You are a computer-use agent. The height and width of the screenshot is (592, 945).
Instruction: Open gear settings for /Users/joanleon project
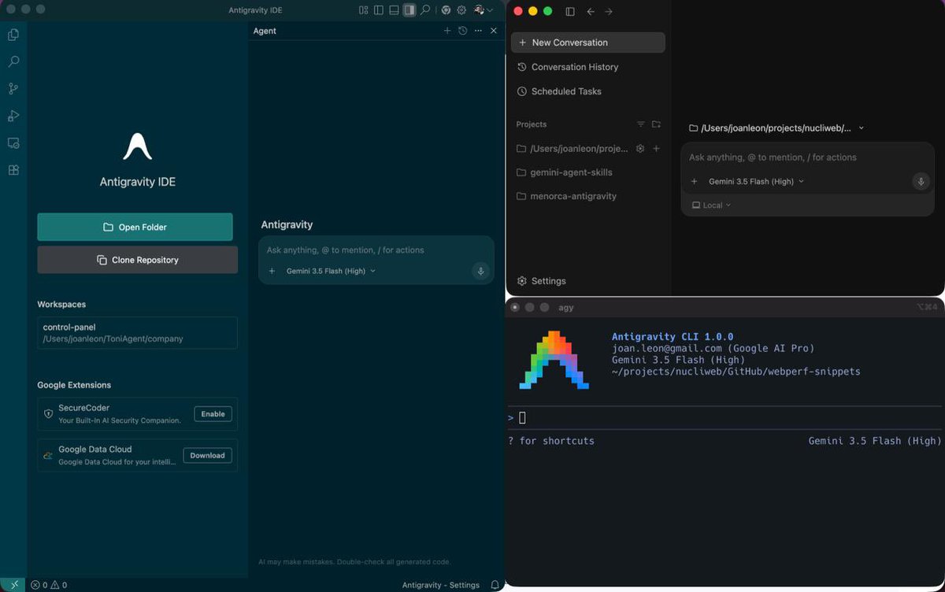640,148
